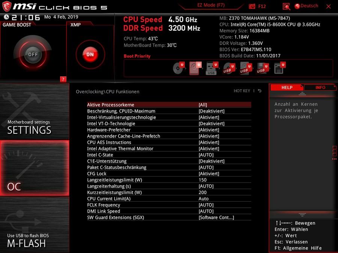Select the USB key boot device icon
This screenshot has height=253, width=338.
click(x=212, y=68)
